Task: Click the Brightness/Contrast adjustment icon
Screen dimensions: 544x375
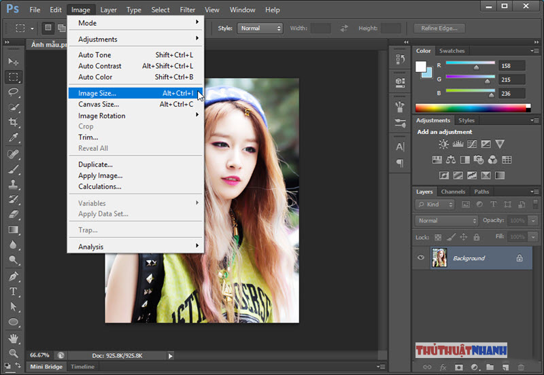Action: [443, 144]
